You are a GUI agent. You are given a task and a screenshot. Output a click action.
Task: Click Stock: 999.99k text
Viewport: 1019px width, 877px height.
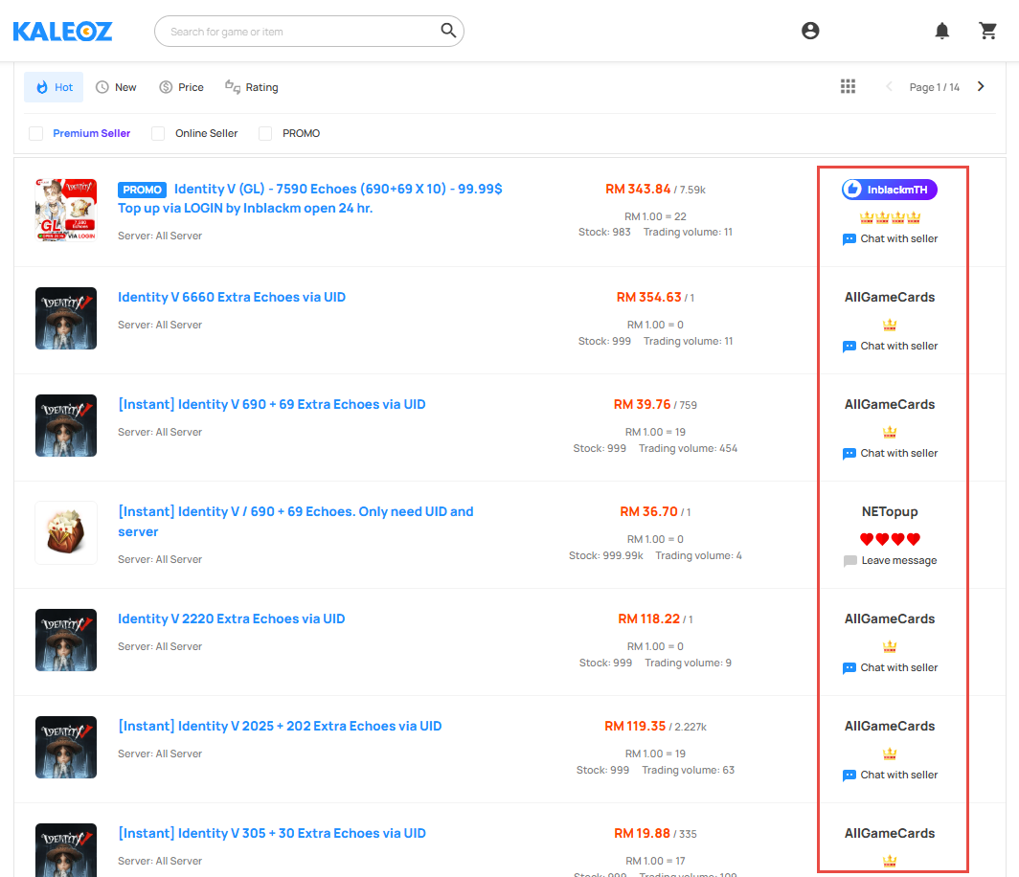coord(605,555)
